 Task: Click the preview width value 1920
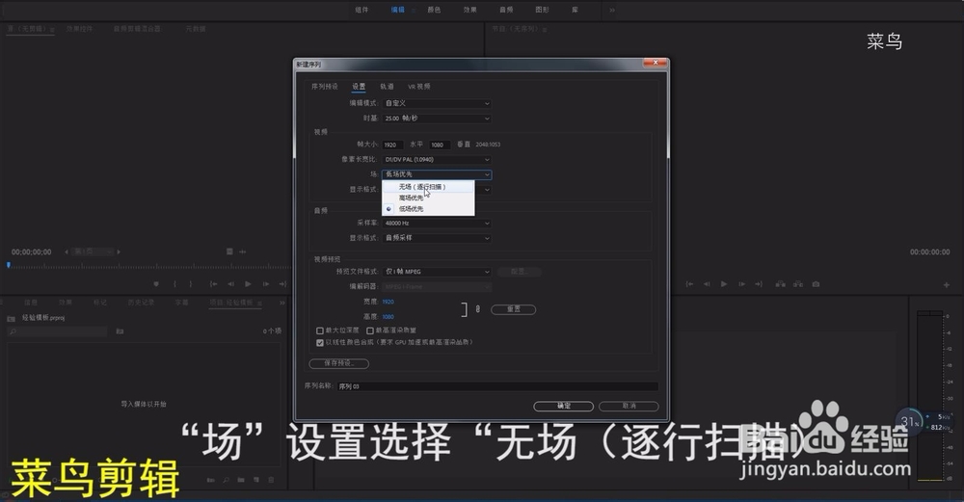(x=388, y=302)
